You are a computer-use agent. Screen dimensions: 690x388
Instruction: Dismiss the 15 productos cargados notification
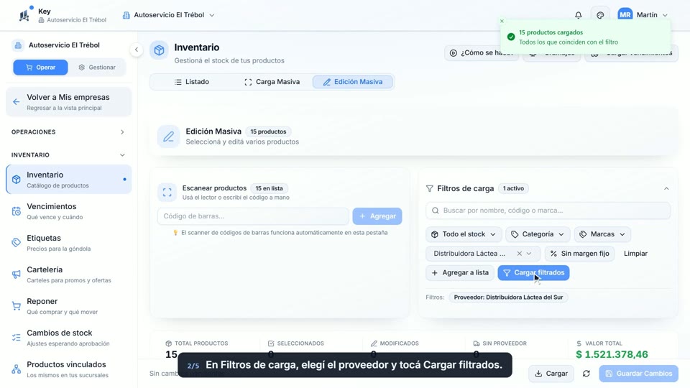(x=502, y=21)
